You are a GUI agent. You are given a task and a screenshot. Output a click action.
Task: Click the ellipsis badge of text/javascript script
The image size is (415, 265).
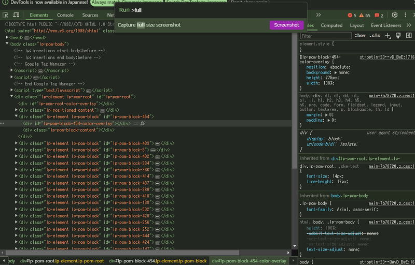[89, 91]
